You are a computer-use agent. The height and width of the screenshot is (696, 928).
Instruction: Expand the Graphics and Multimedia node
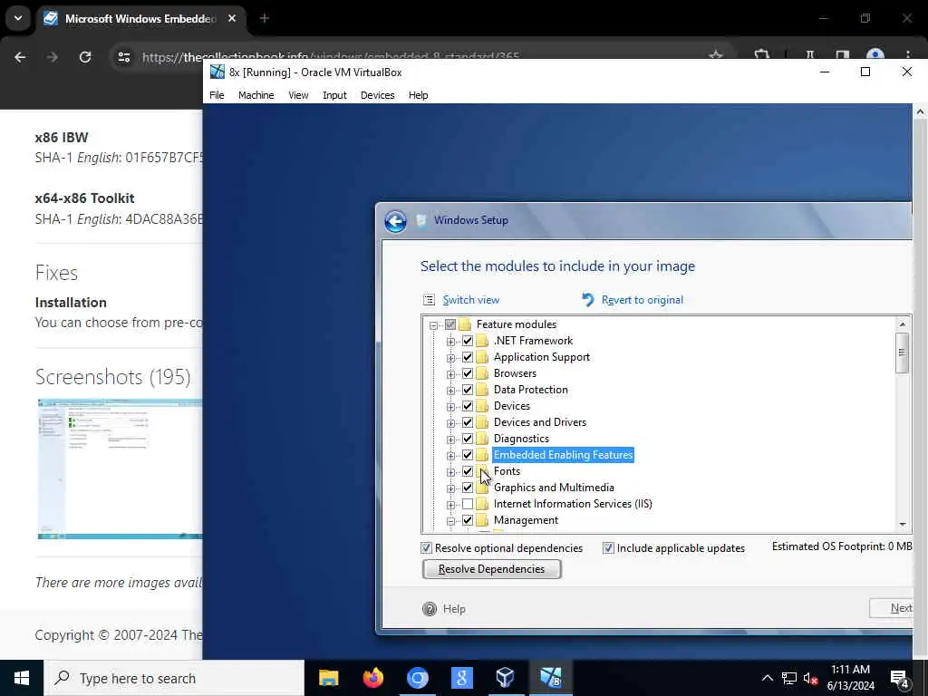coord(451,488)
